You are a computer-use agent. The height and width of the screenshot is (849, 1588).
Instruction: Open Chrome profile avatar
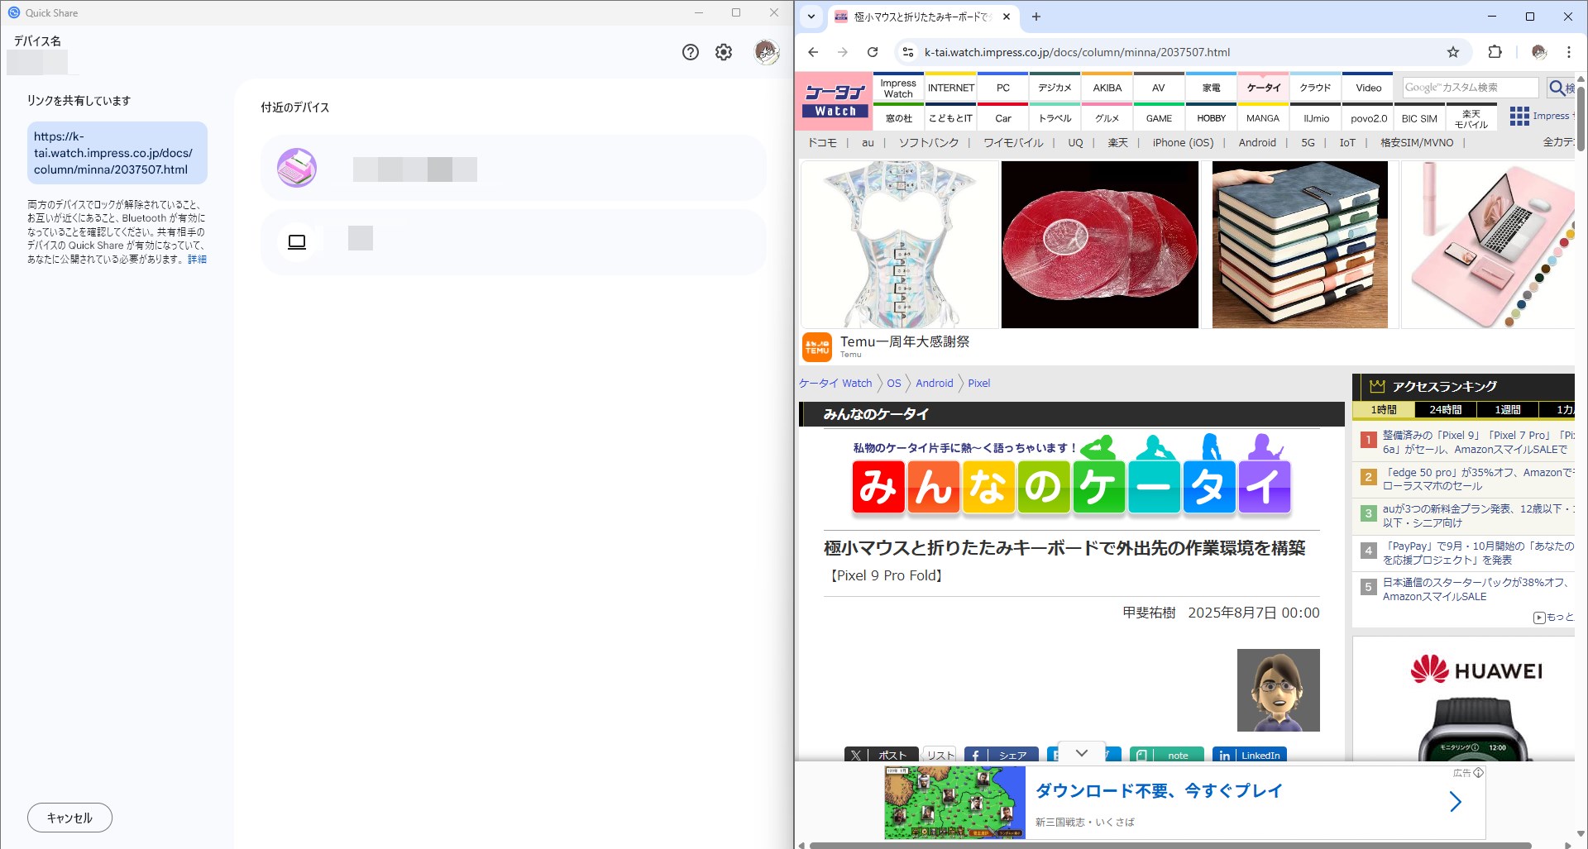(1538, 52)
